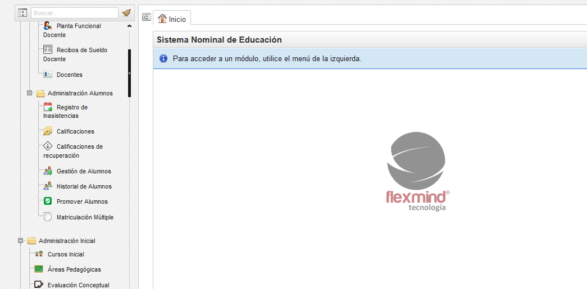Click the Recibos de Sueldo Docente icon
Screen dimensions: 587x289
point(48,50)
